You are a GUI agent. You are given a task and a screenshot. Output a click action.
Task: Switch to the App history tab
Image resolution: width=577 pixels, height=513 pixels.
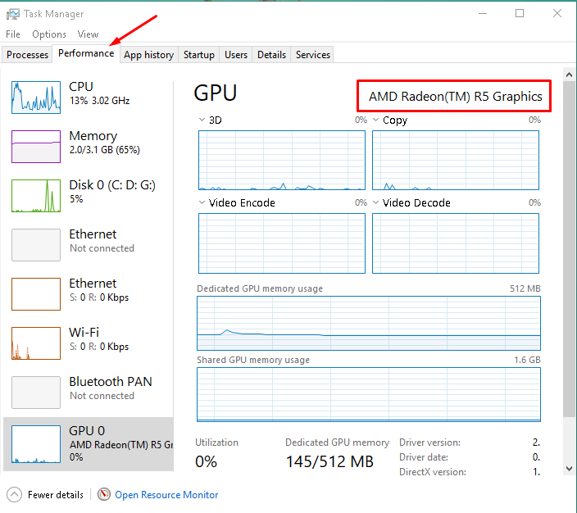[x=148, y=54]
